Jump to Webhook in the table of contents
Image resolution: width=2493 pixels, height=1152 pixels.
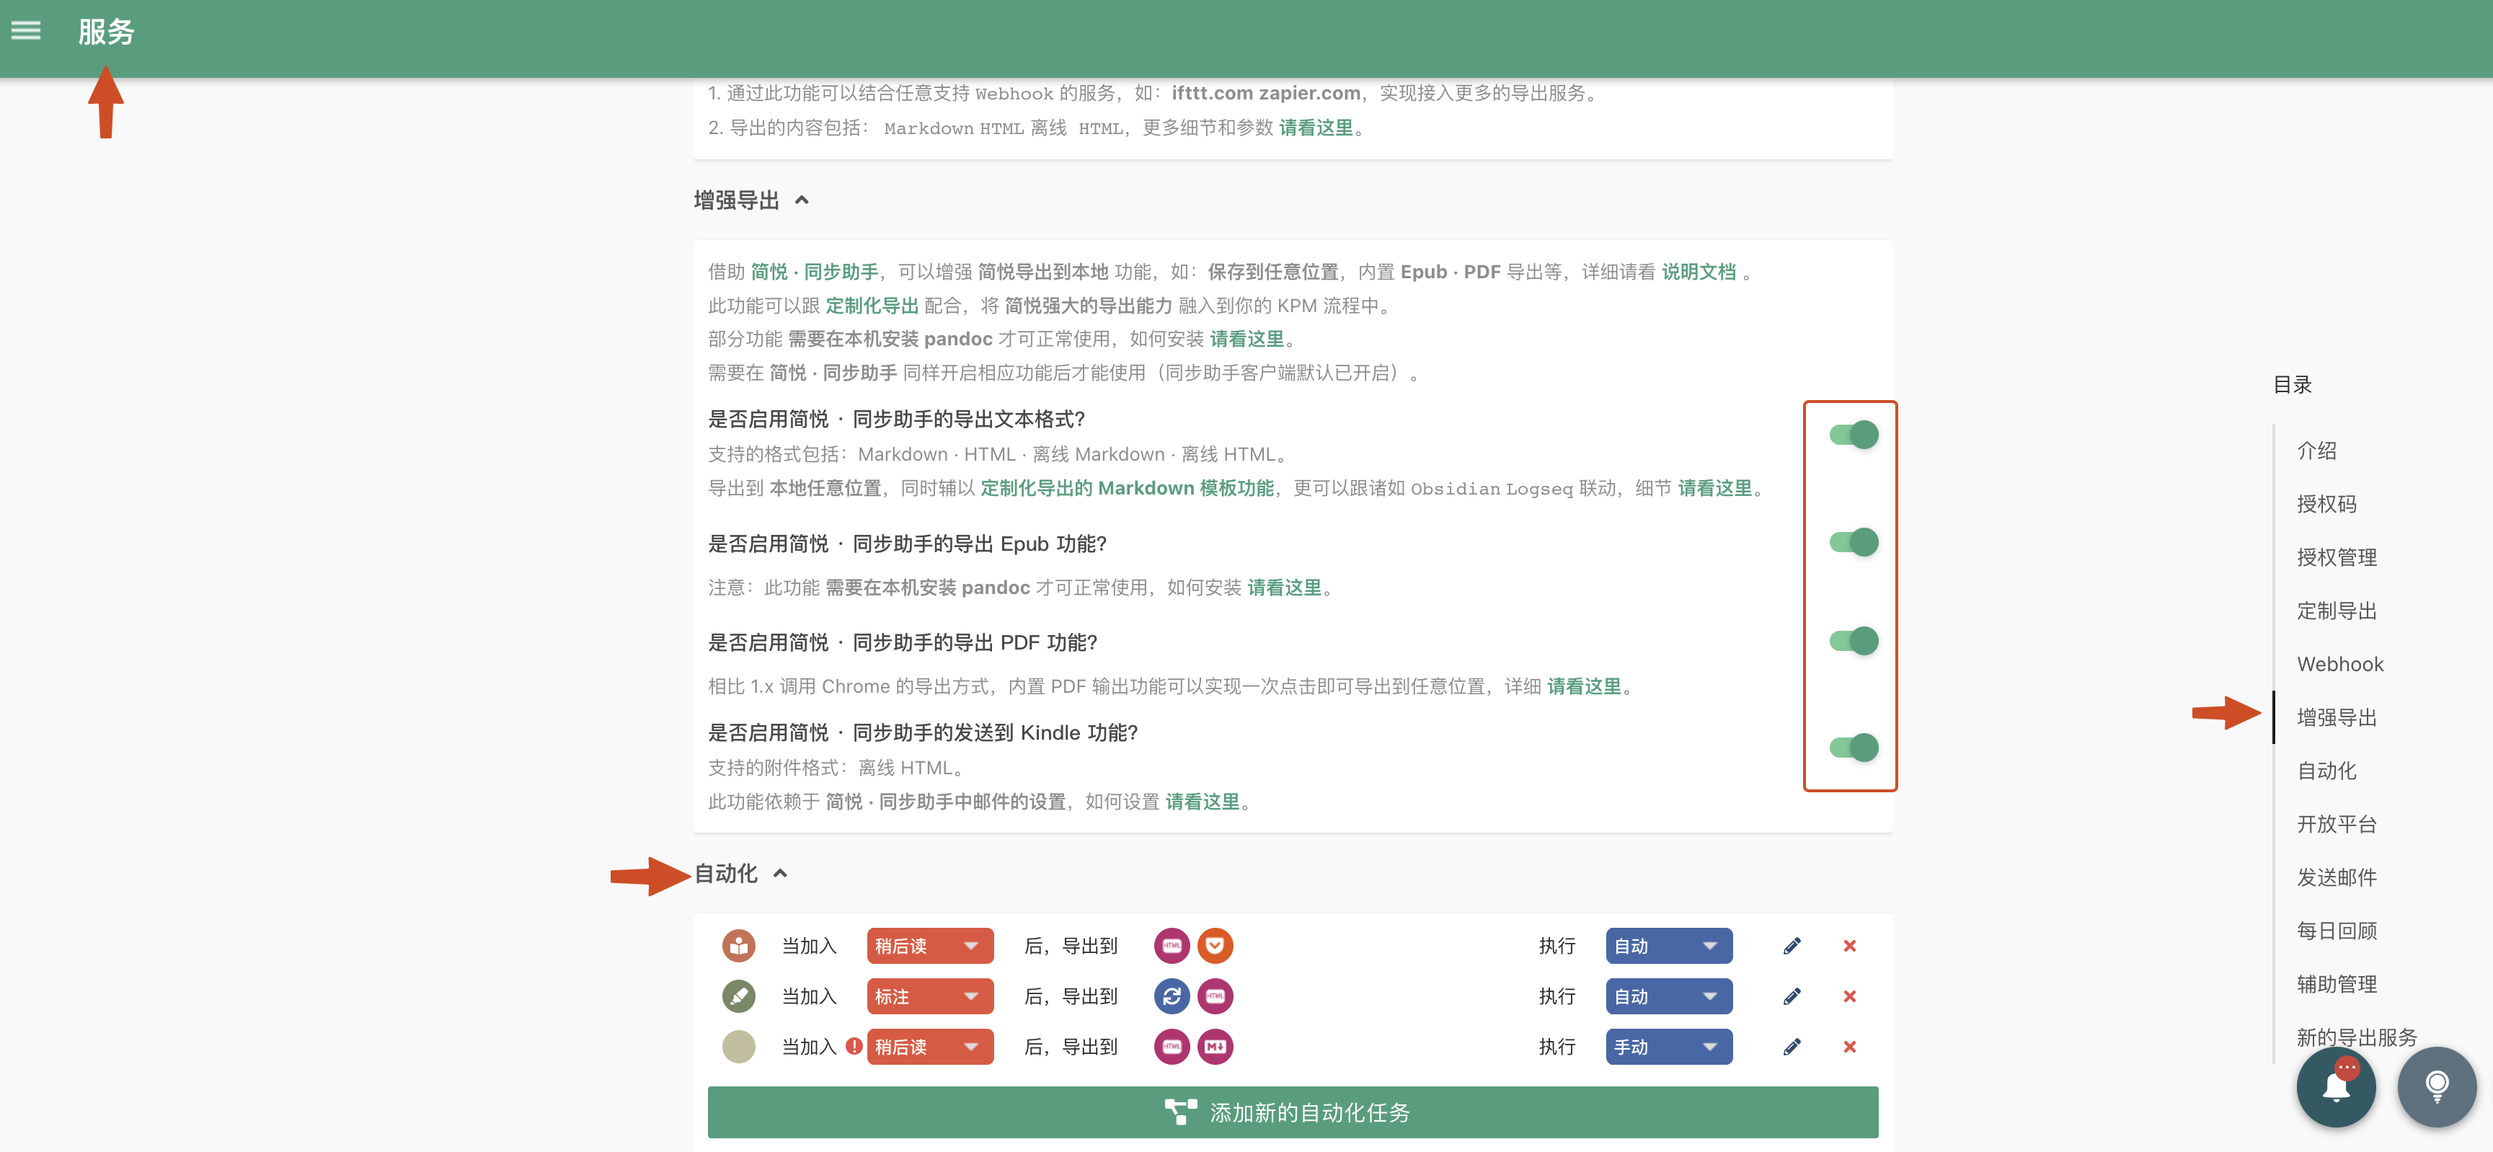(2340, 664)
